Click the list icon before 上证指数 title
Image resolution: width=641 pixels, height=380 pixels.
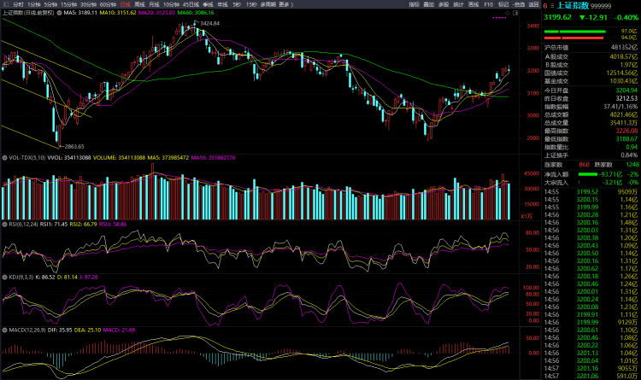[551, 4]
